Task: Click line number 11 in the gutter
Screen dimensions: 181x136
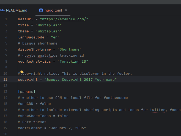Action: click(x=6, y=80)
